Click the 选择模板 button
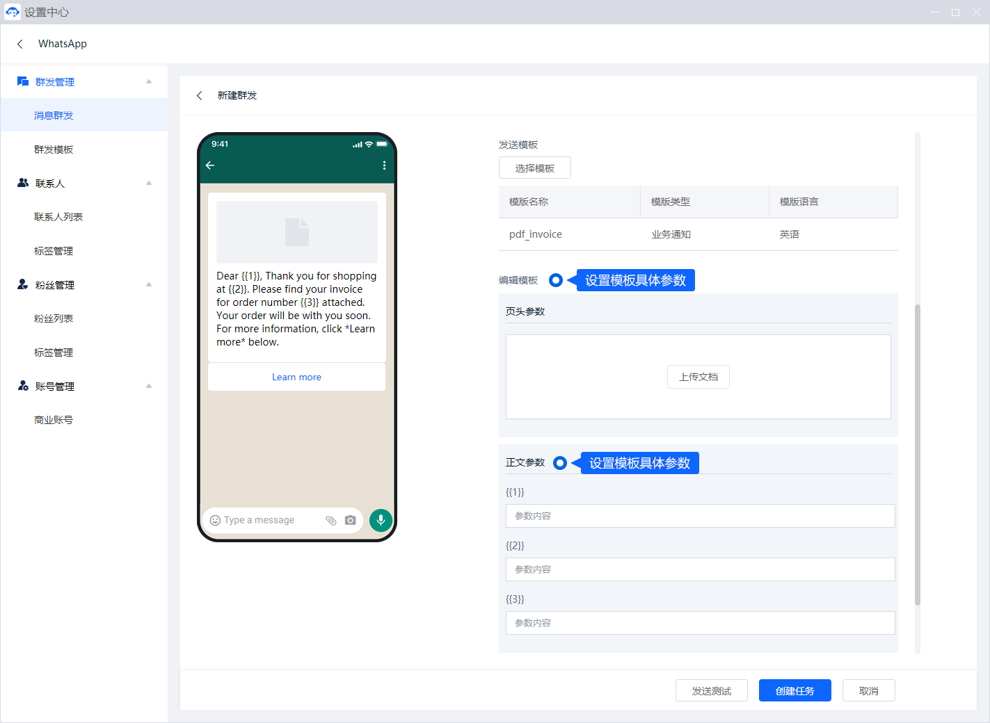Image resolution: width=990 pixels, height=723 pixels. point(534,168)
